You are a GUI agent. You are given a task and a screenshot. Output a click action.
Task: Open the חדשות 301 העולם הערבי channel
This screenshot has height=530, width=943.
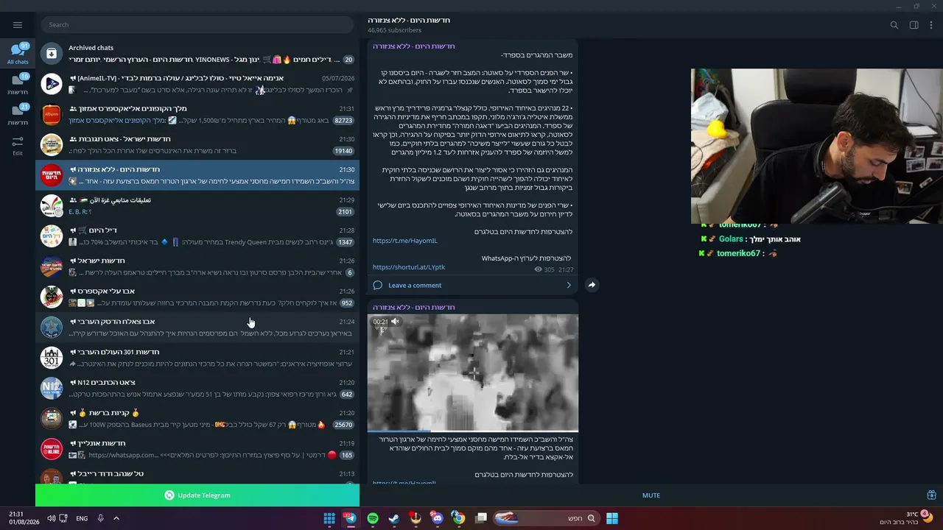[x=197, y=358]
